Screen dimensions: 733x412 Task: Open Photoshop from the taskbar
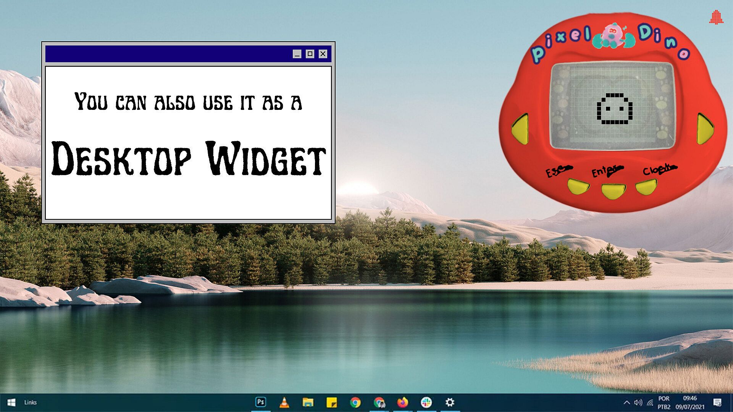pos(261,402)
